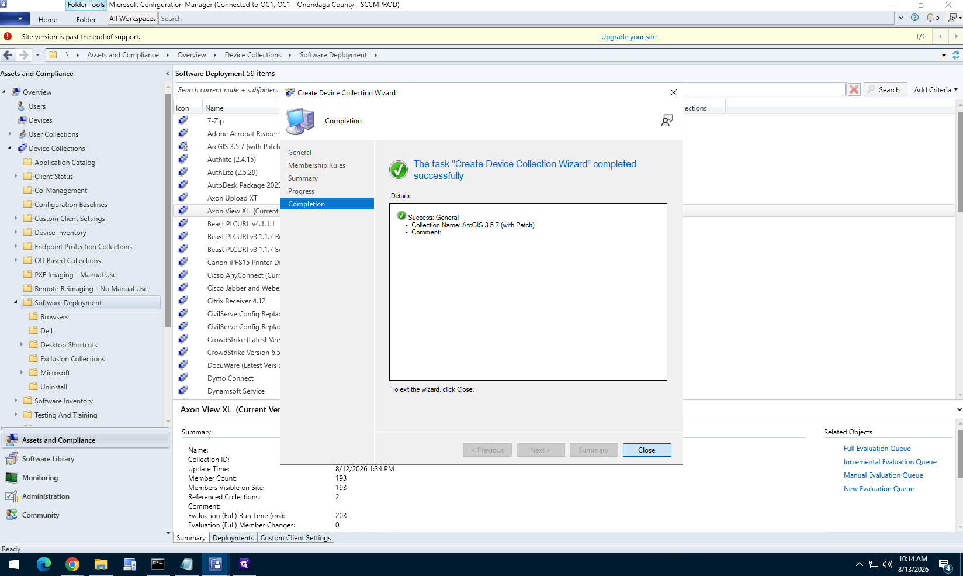
Task: Click the red site support warning icon
Action: coord(8,36)
